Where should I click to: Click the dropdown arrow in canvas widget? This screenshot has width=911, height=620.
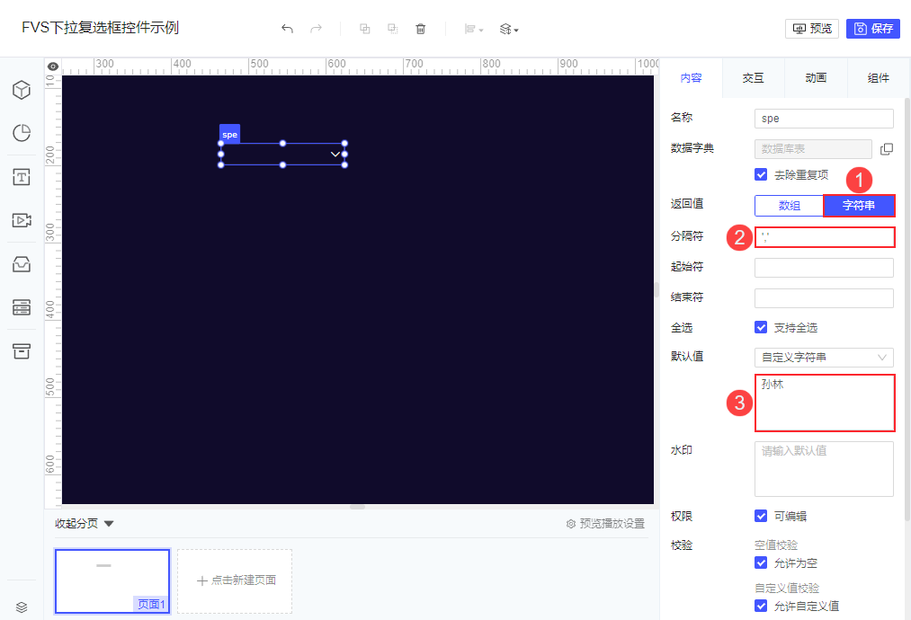point(335,155)
